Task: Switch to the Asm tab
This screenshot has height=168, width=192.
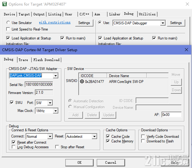Action: [100, 14]
